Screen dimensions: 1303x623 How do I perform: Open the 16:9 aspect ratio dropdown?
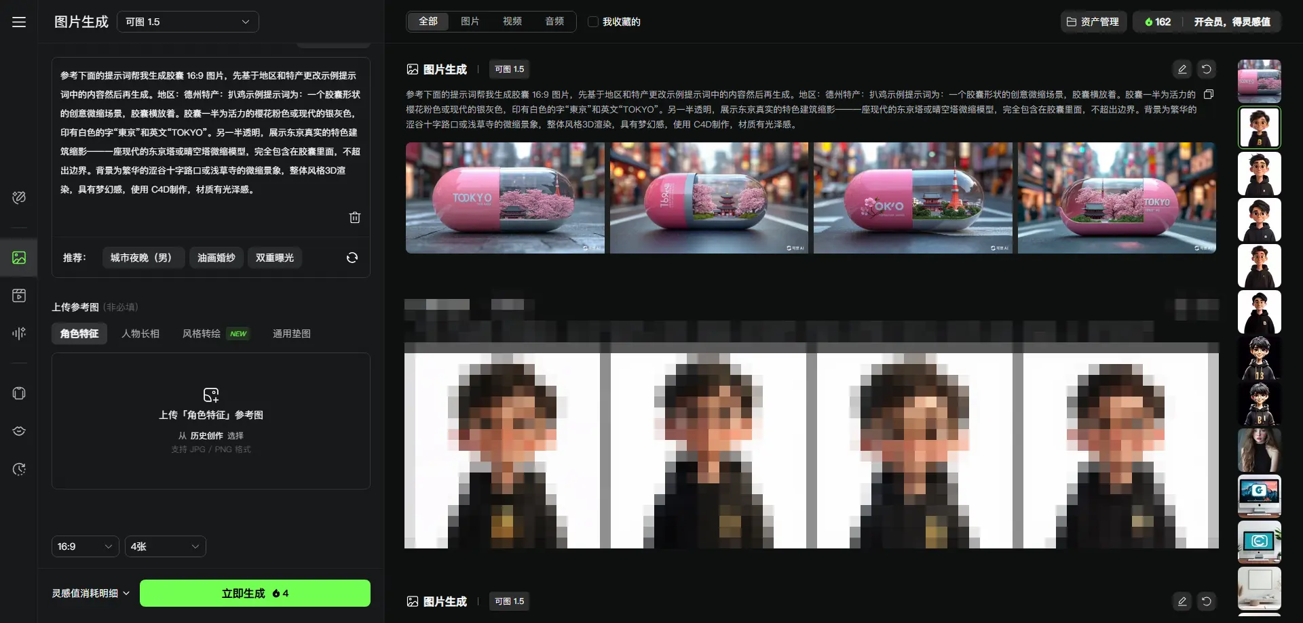[x=86, y=546]
